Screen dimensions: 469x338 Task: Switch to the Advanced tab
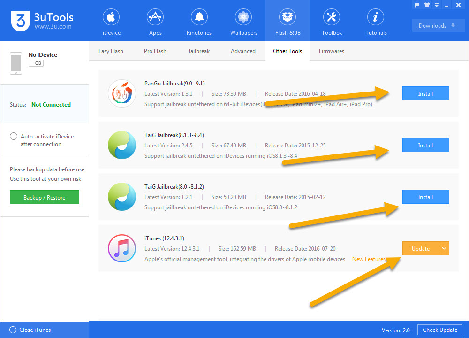tap(243, 51)
